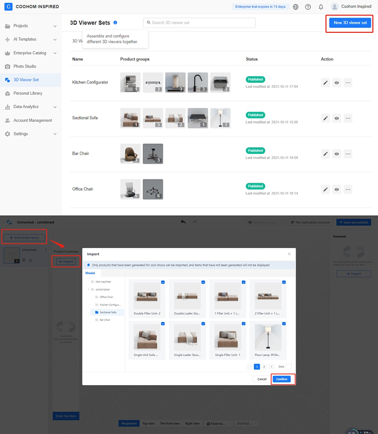Click the undo arrow in the editor
Viewport: 378px width, 434px height.
coord(183,222)
